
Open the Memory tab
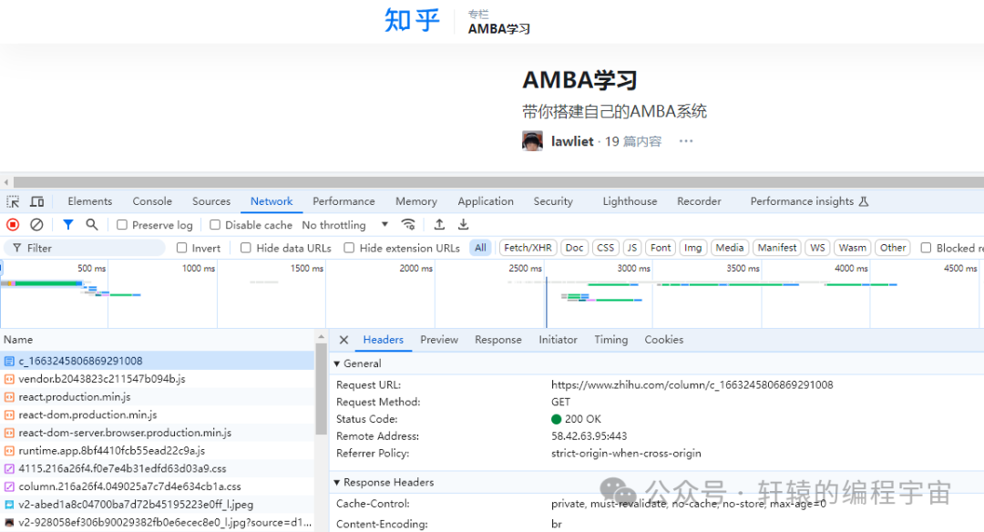[x=416, y=201]
